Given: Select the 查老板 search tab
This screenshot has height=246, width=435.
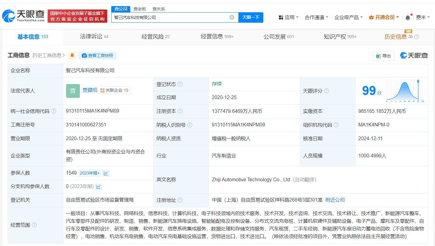Looking at the screenshot, I should [140, 9].
